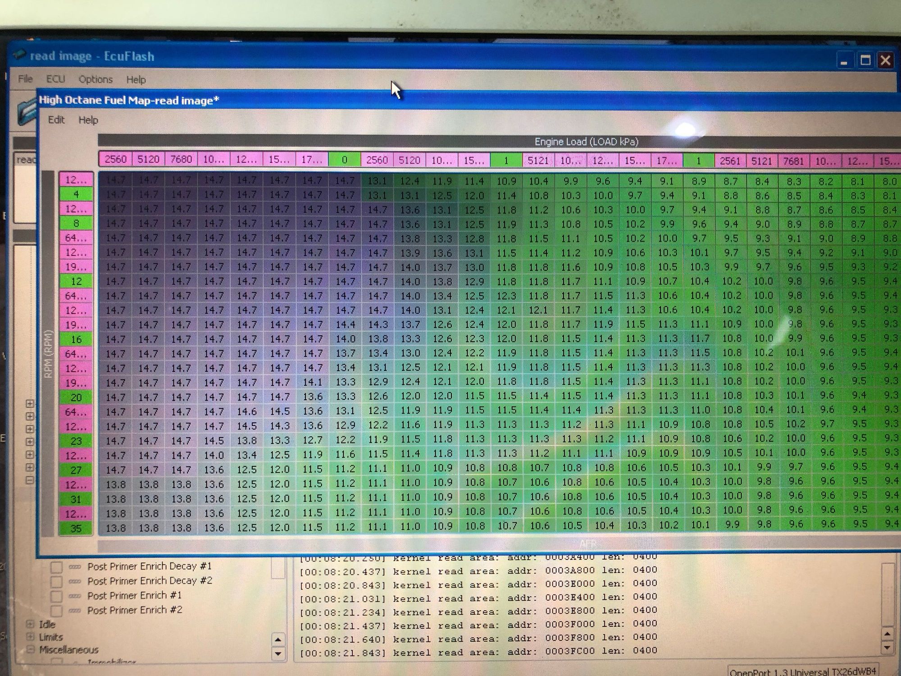The image size is (901, 676).
Task: Click table icon beside Post Primer Enrich Decay #1
Action: pyautogui.click(x=75, y=567)
